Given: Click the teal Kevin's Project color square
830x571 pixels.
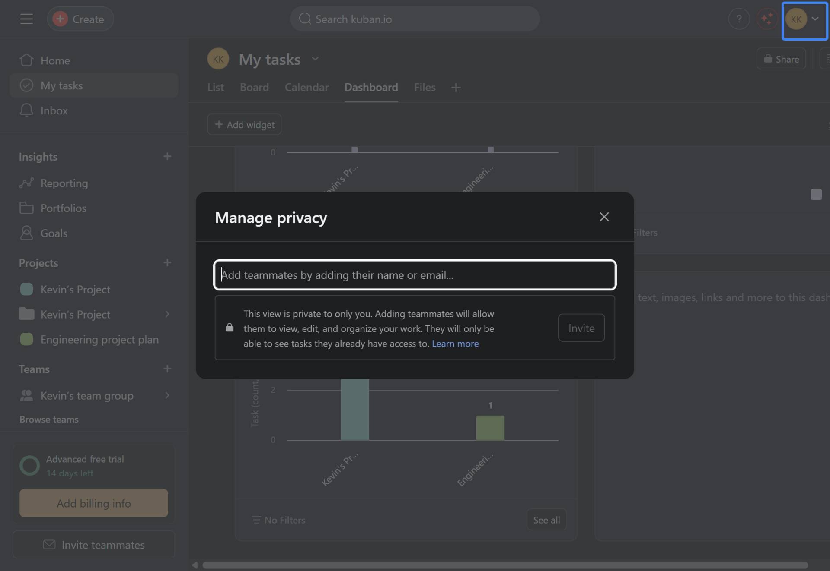Looking at the screenshot, I should (26, 290).
